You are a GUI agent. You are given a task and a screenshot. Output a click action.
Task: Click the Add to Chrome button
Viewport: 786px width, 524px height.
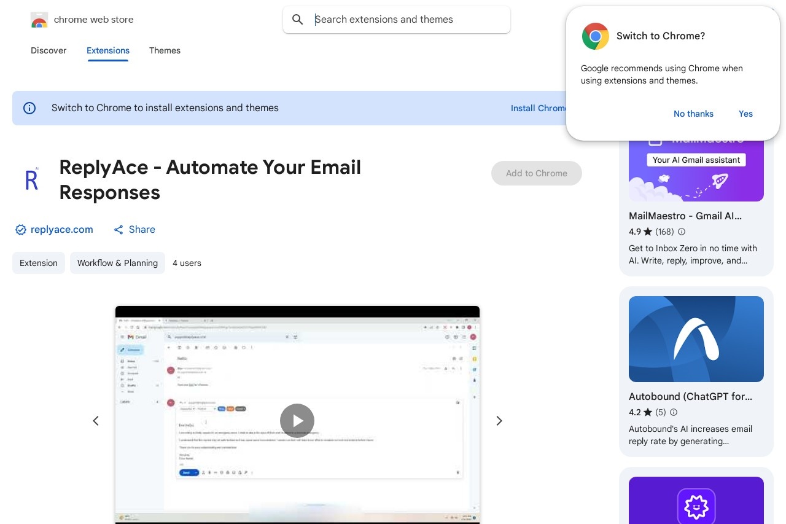click(x=537, y=173)
